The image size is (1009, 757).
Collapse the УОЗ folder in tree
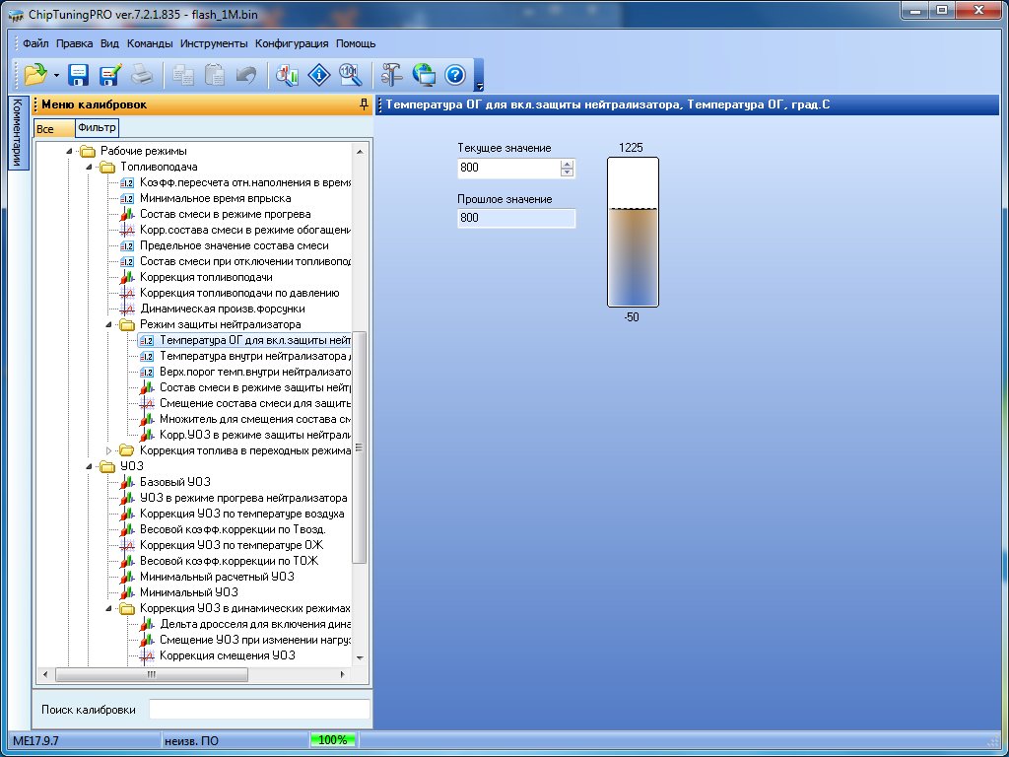pos(90,466)
